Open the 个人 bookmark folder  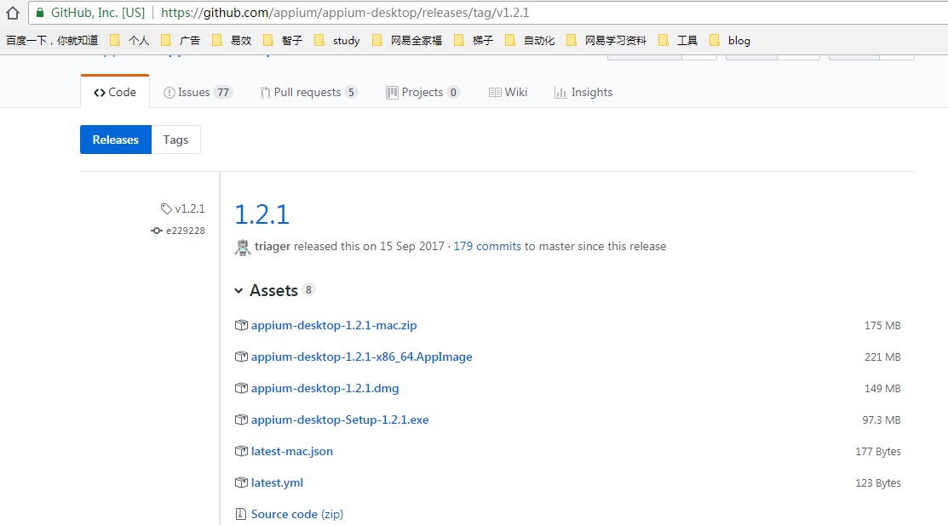[x=129, y=41]
